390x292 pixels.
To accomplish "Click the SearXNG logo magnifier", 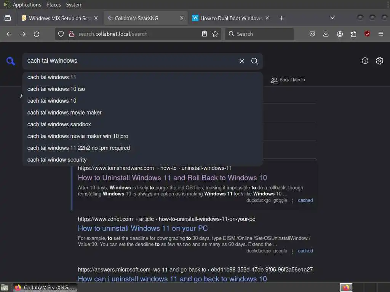I will coord(11,61).
